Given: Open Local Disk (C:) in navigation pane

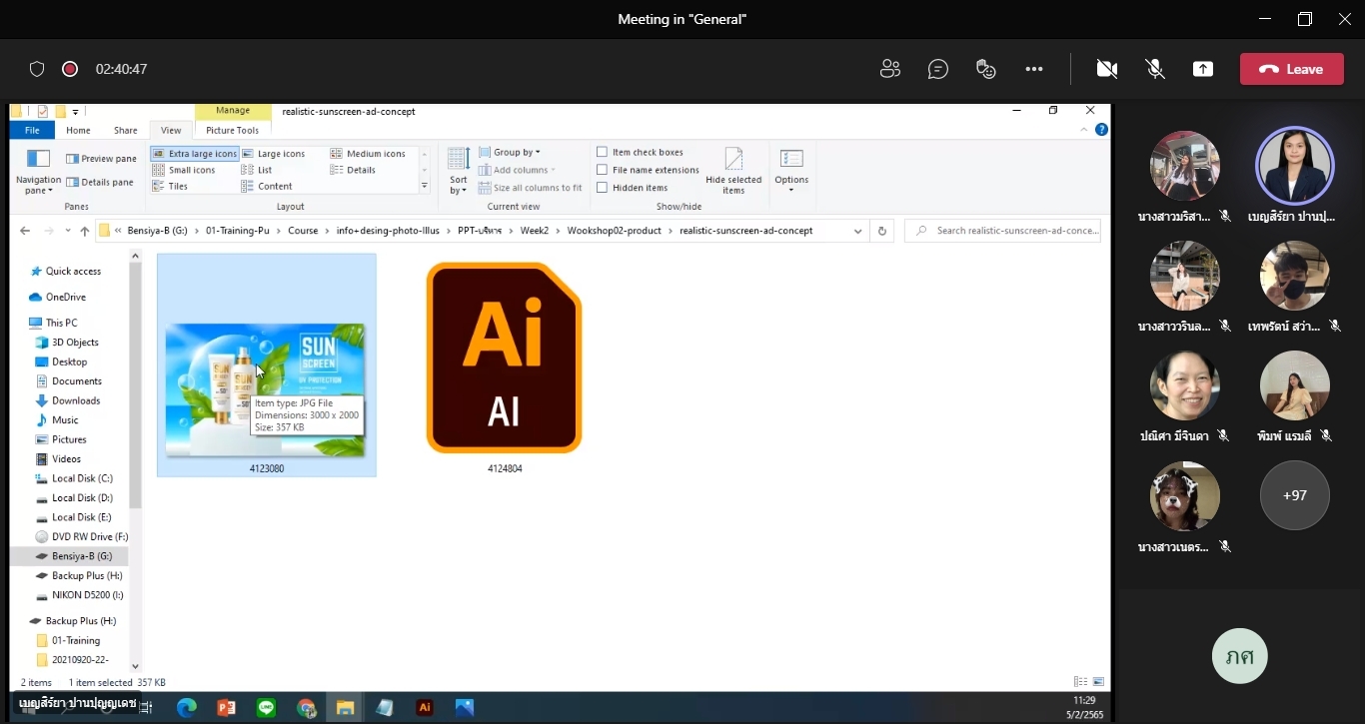Looking at the screenshot, I should (82, 478).
